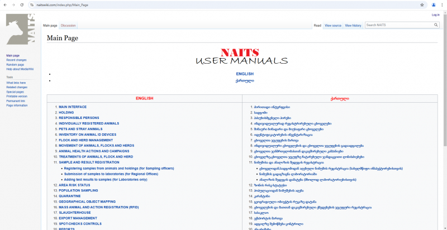
Task: Open the MAIN INTERFACE manual
Action: pyautogui.click(x=73, y=107)
